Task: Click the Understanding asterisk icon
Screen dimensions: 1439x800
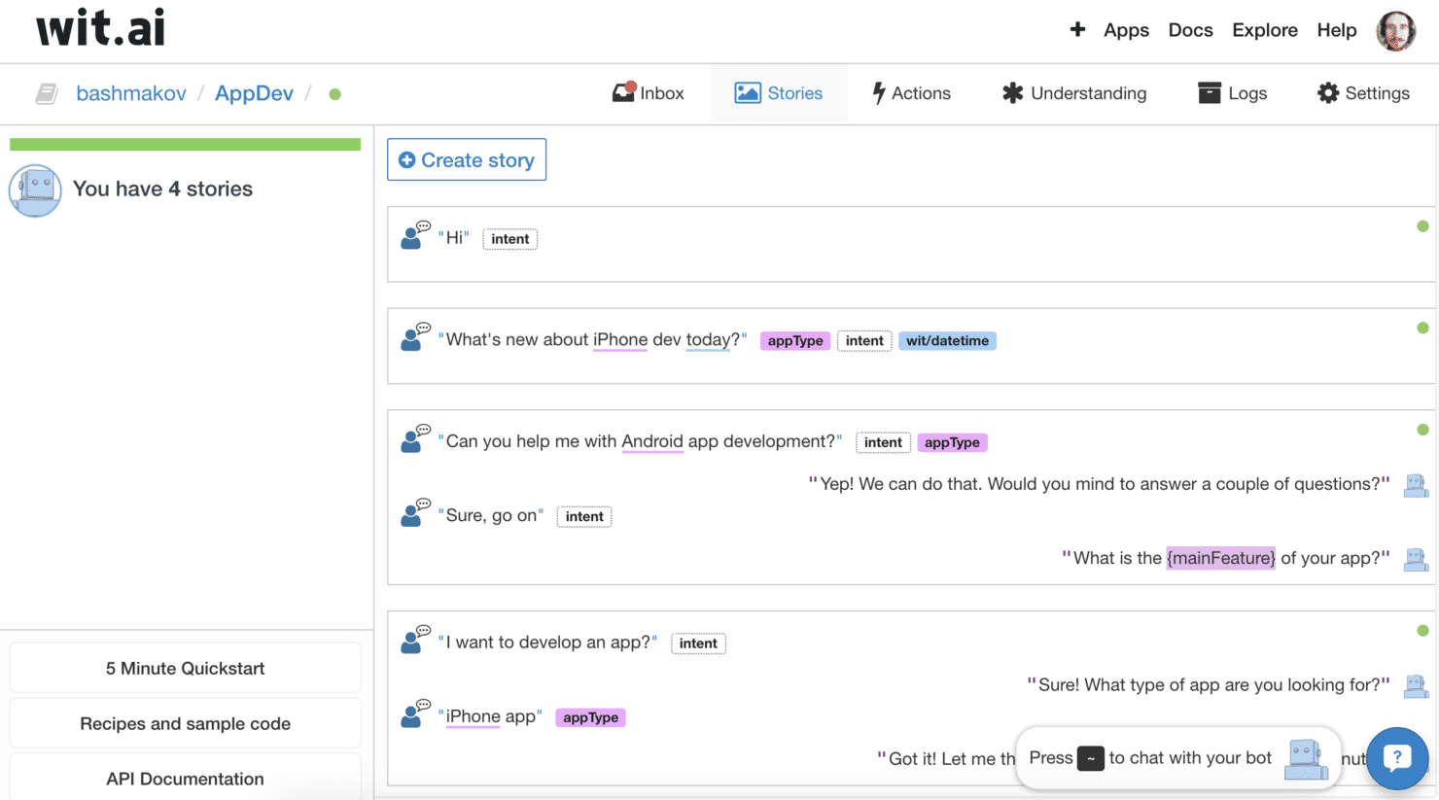Action: point(1012,92)
